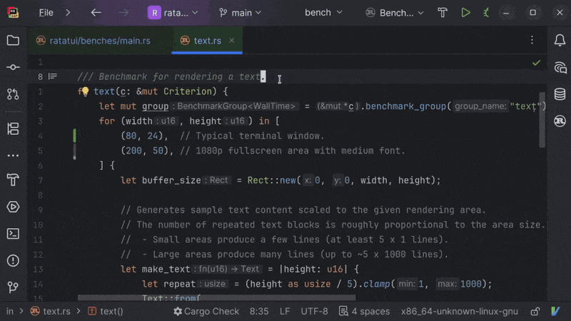Open the Structure tool window

tap(13, 128)
